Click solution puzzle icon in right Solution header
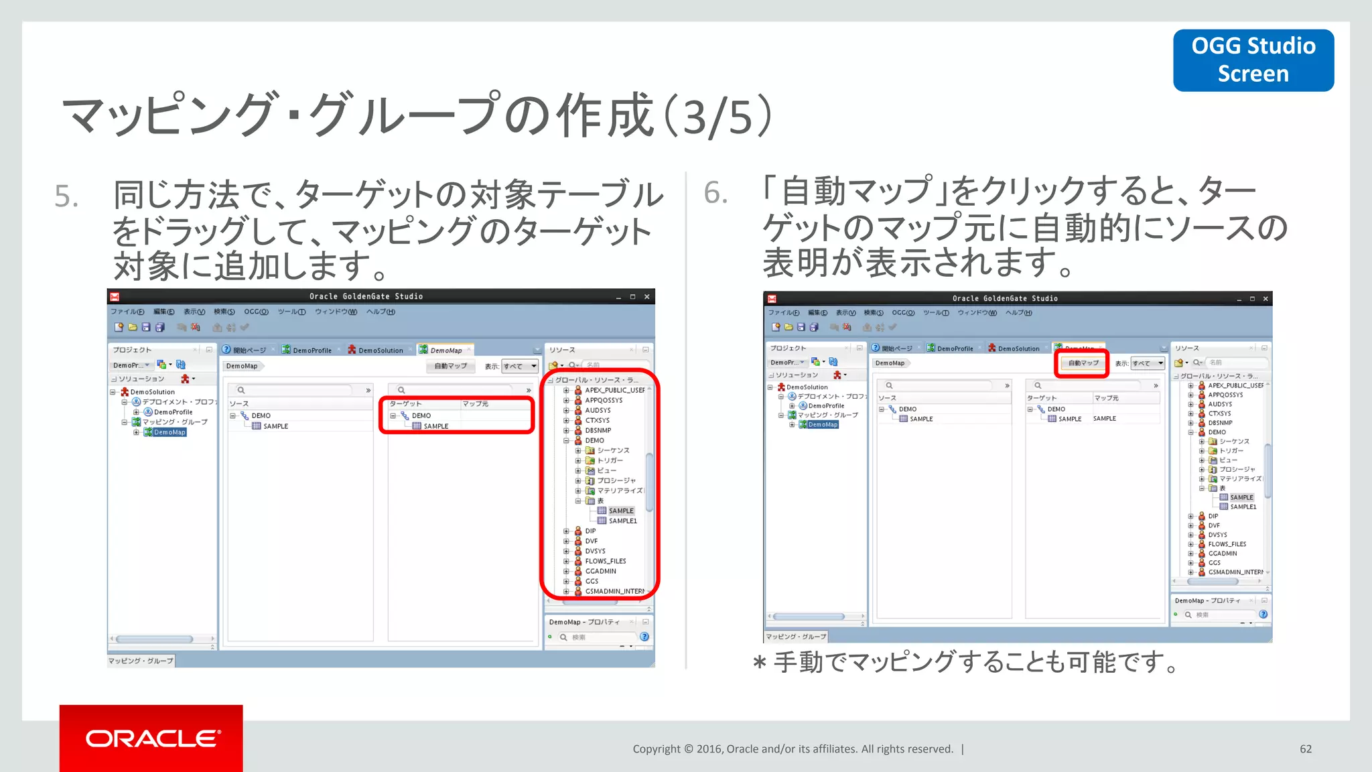Viewport: 1372px width, 772px height. 837,375
